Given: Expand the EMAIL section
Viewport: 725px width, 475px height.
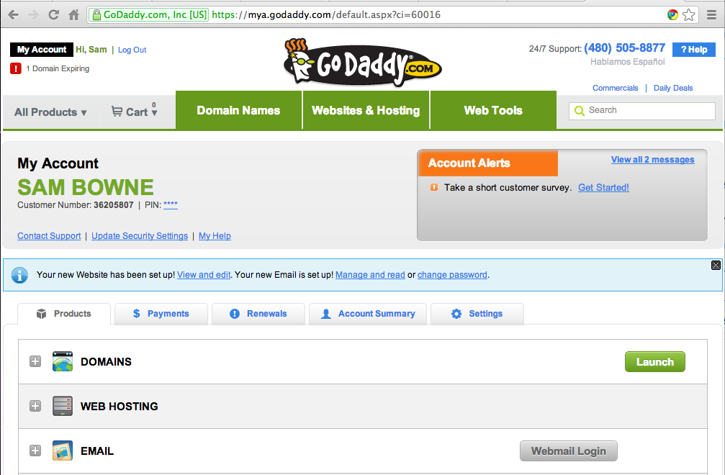Looking at the screenshot, I should [35, 451].
